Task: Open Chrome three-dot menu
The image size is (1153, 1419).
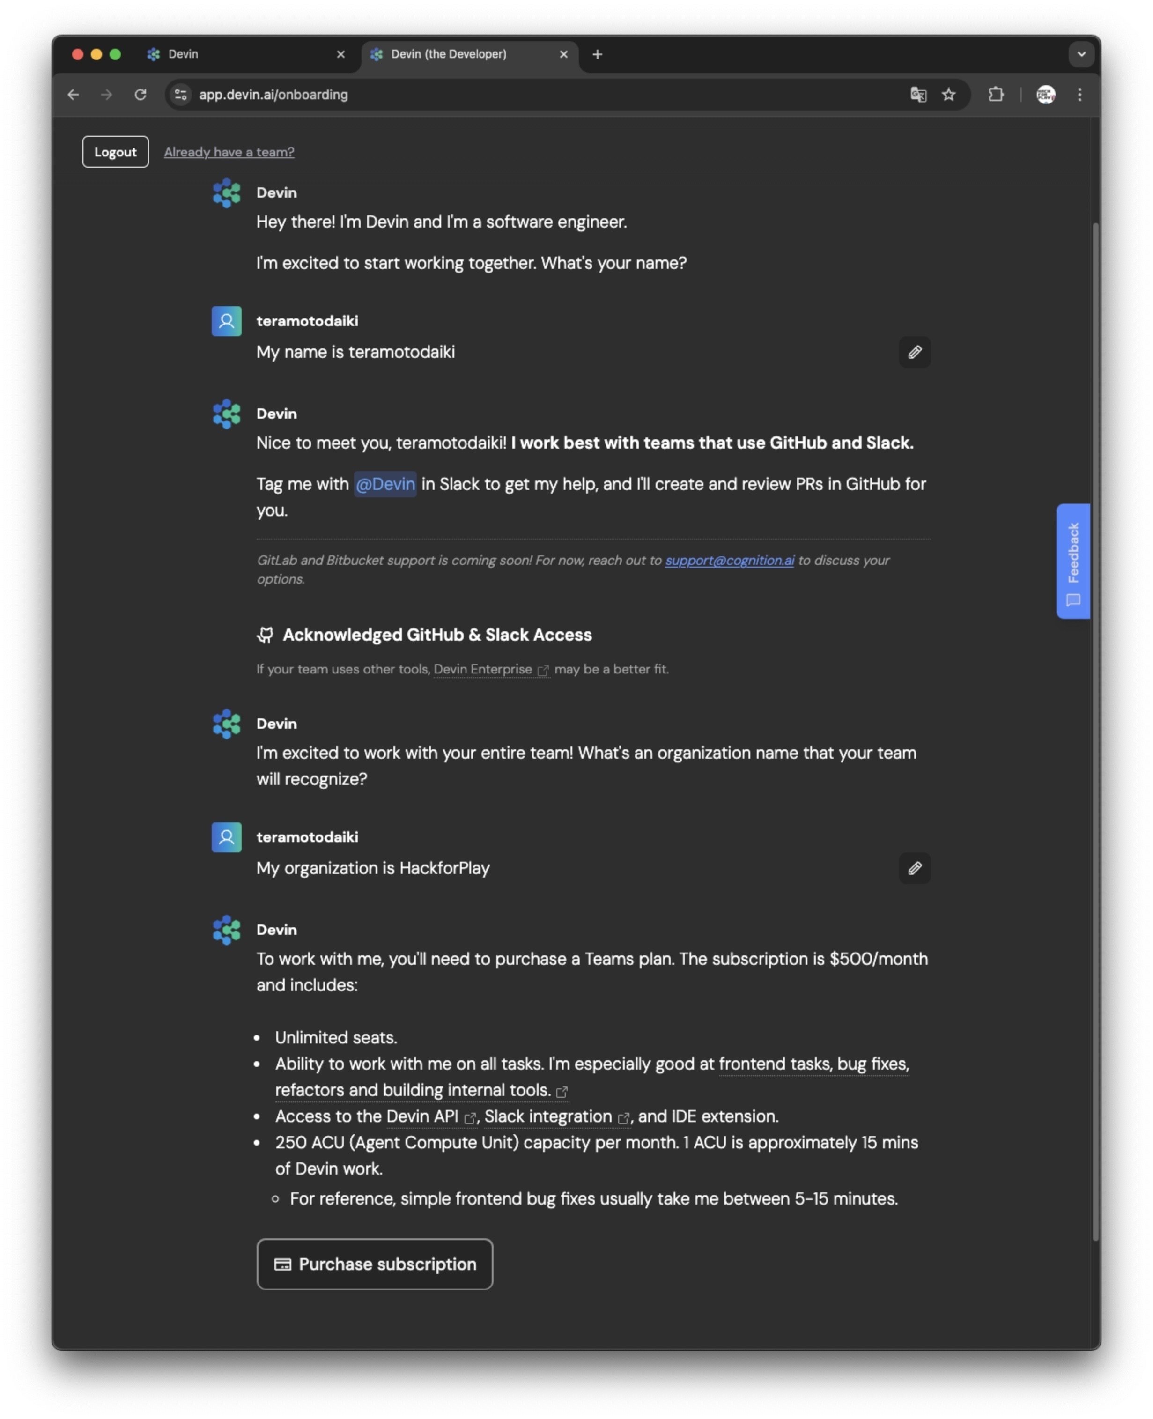Action: click(x=1079, y=95)
